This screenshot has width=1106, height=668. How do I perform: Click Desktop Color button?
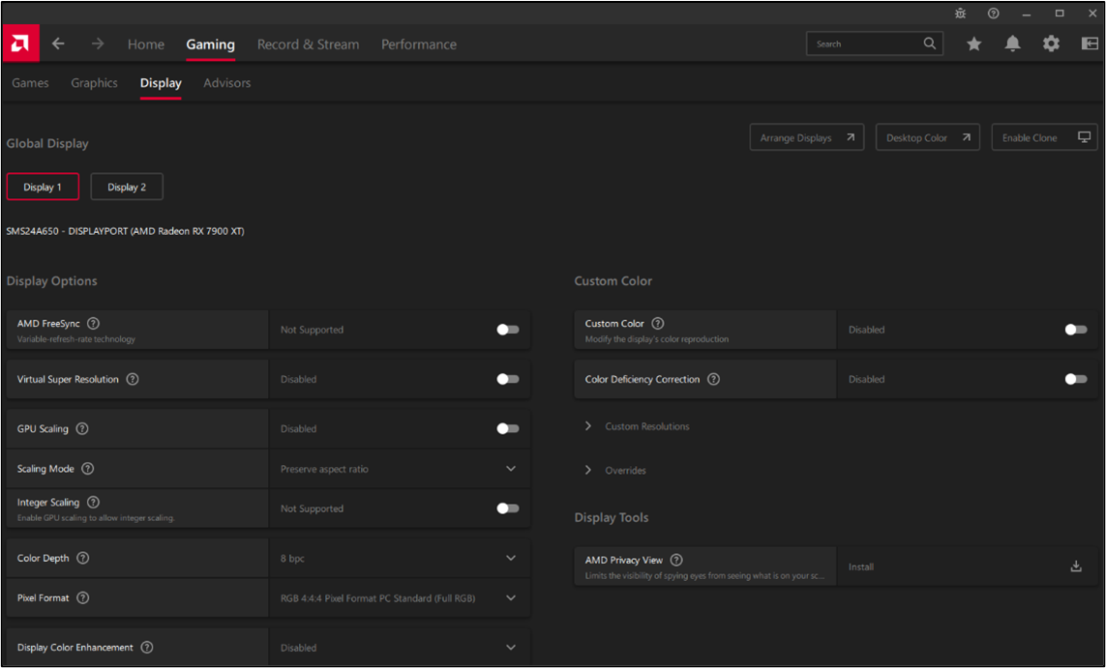coord(928,137)
